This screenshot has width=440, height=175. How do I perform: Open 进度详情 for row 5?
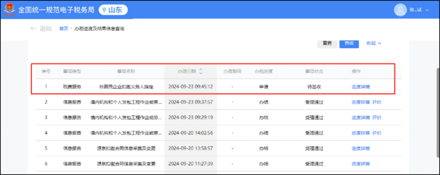tap(361, 149)
